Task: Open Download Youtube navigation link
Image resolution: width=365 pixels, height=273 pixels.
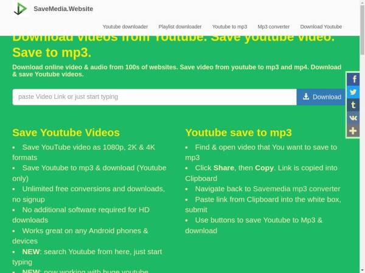Action: click(x=321, y=27)
